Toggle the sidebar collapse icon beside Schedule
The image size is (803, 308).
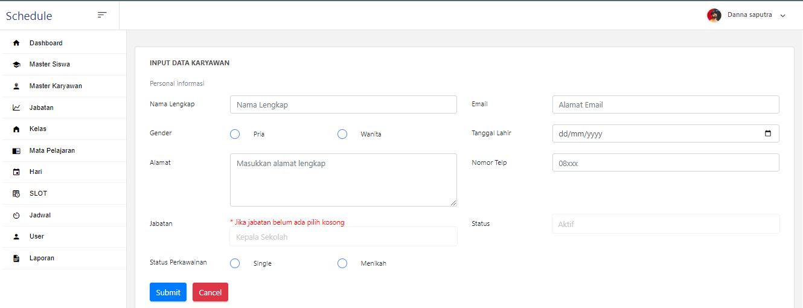(x=102, y=15)
